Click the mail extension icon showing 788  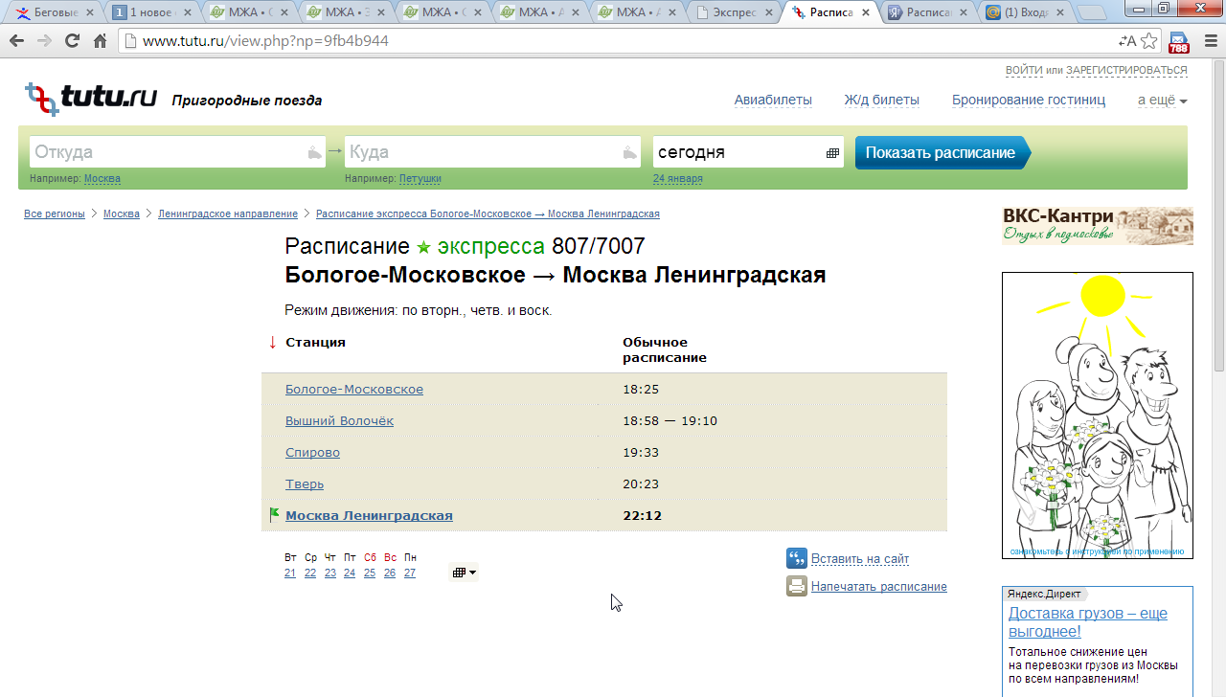[x=1179, y=42]
